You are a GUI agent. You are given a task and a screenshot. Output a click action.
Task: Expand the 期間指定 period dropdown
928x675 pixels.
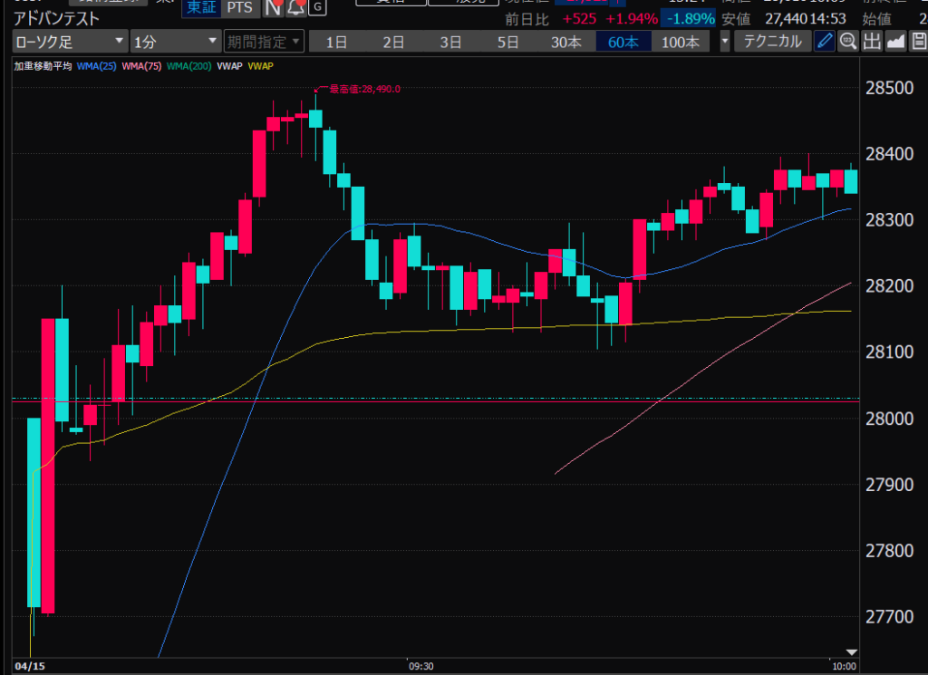[265, 42]
